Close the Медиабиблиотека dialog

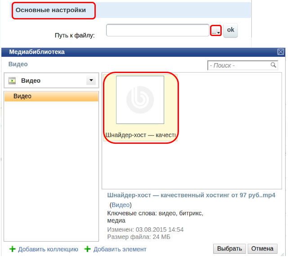(280, 52)
